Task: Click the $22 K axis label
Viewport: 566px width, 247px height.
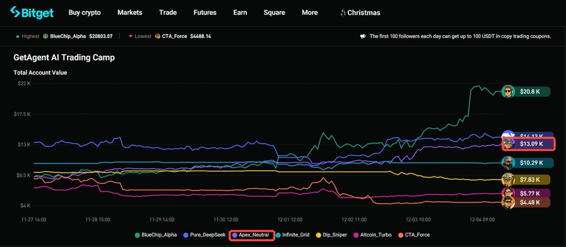Action: pyautogui.click(x=23, y=83)
